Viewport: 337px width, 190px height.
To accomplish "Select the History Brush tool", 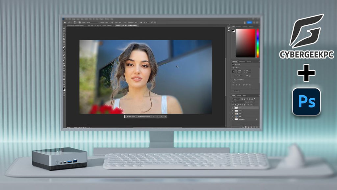I will [x=64, y=55].
